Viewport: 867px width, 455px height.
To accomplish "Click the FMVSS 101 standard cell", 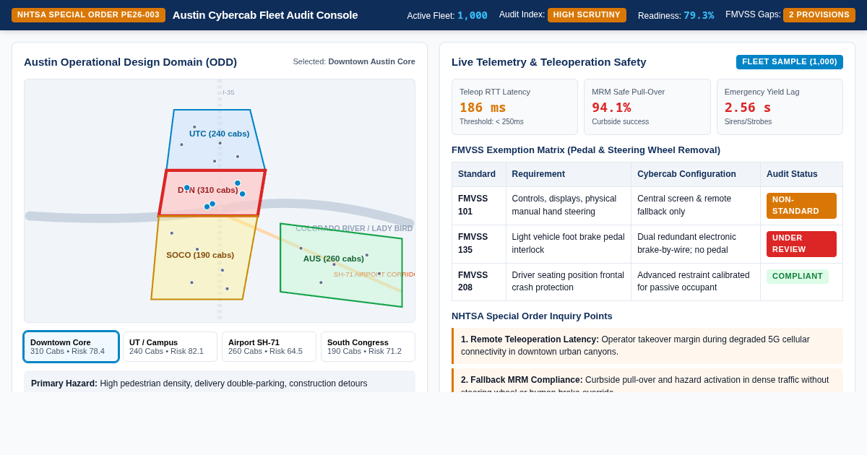I will [x=479, y=206].
